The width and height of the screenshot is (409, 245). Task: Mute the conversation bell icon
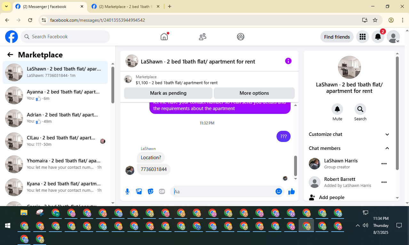click(337, 109)
